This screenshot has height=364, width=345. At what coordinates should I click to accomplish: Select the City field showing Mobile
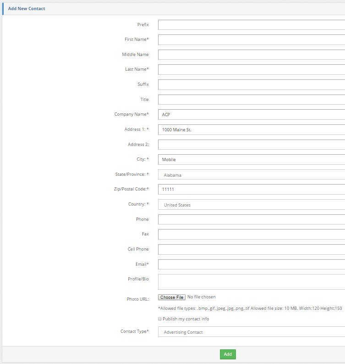[251, 160]
